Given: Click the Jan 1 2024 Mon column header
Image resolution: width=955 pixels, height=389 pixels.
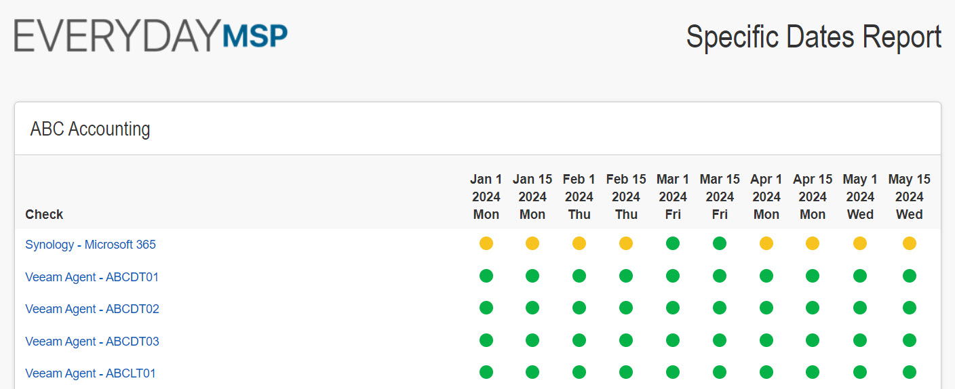Looking at the screenshot, I should (486, 197).
